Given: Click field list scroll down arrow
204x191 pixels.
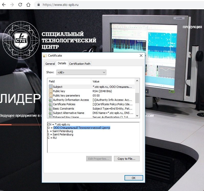Looking at the screenshot, I should point(137,115).
